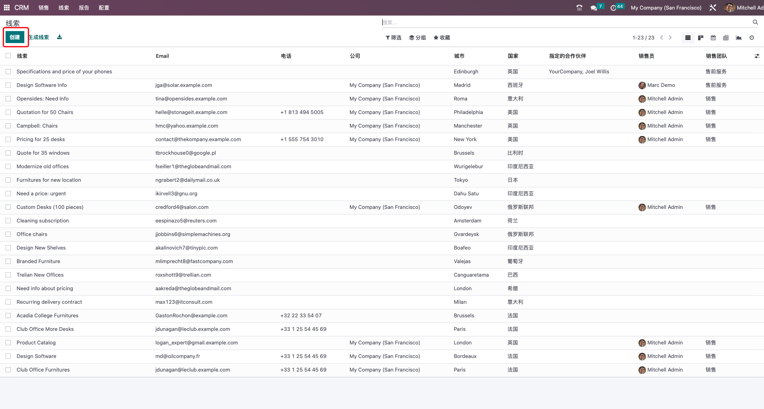Image resolution: width=764 pixels, height=409 pixels.
Task: Click Mitchell Admin avatar in Custom Desks row
Action: tap(642, 207)
